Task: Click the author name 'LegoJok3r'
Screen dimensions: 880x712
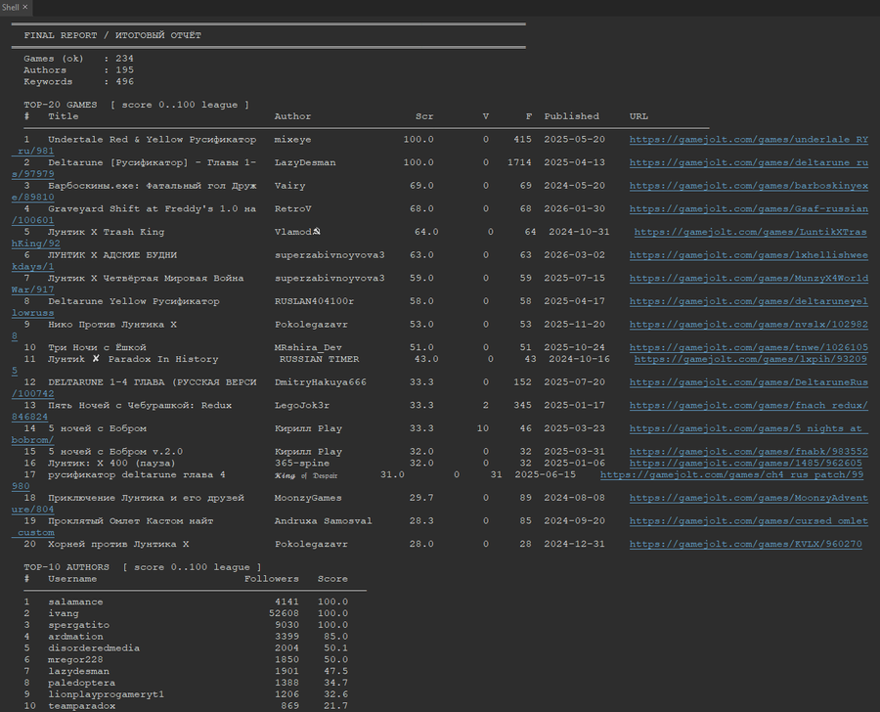Action: click(x=301, y=405)
